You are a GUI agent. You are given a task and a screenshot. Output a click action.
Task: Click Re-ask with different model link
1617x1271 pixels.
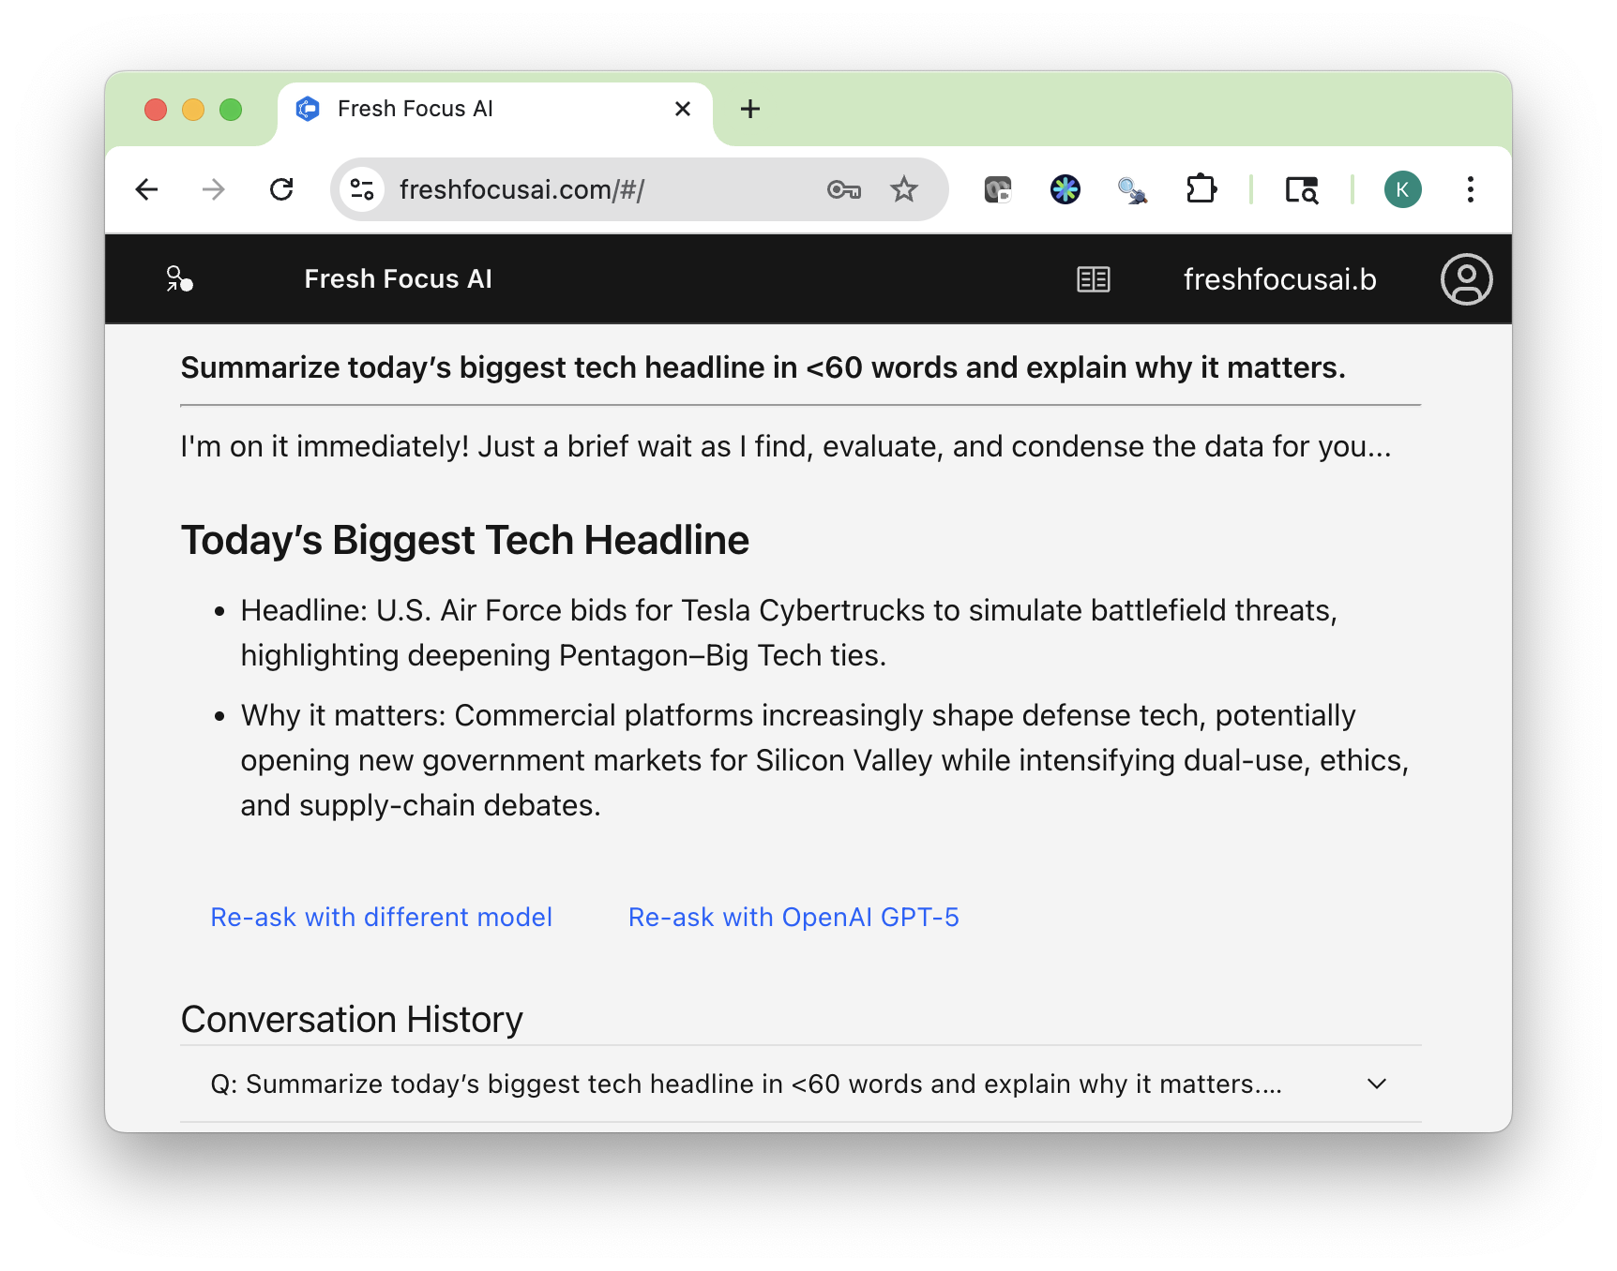click(x=381, y=918)
